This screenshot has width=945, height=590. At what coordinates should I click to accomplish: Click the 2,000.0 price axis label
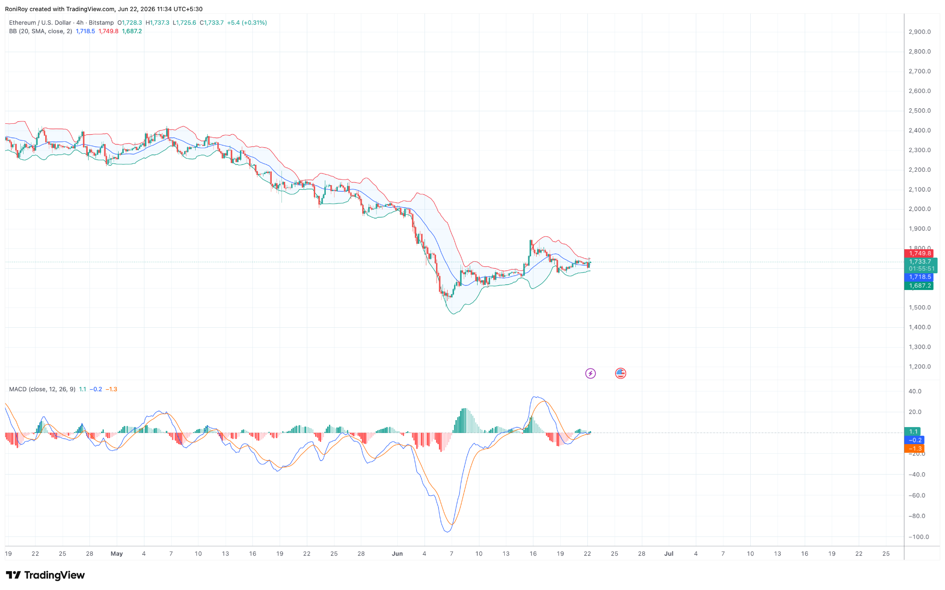click(919, 209)
